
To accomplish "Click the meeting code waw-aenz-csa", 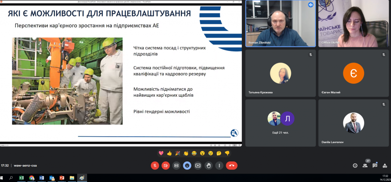I will 25,166.
